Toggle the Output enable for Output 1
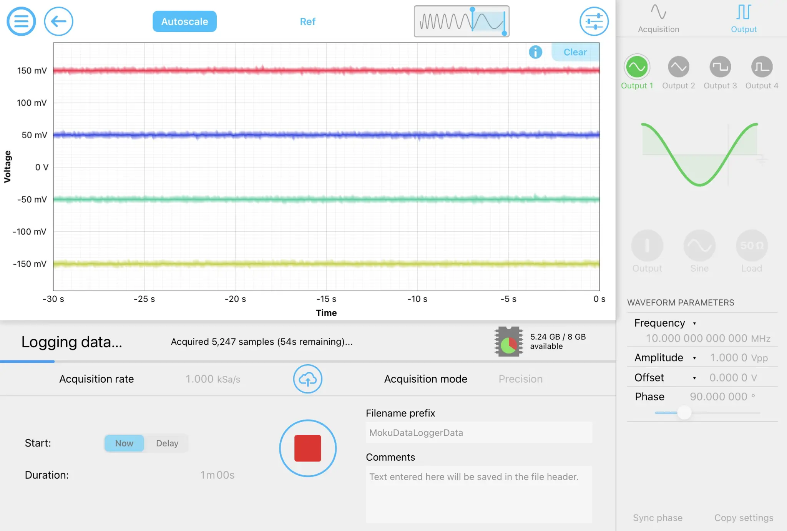 647,245
